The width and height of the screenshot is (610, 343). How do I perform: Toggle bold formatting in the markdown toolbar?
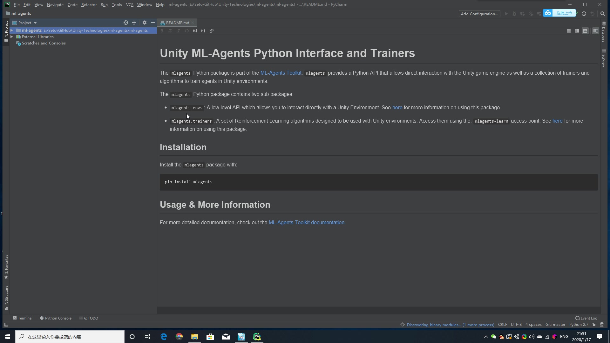pyautogui.click(x=162, y=31)
